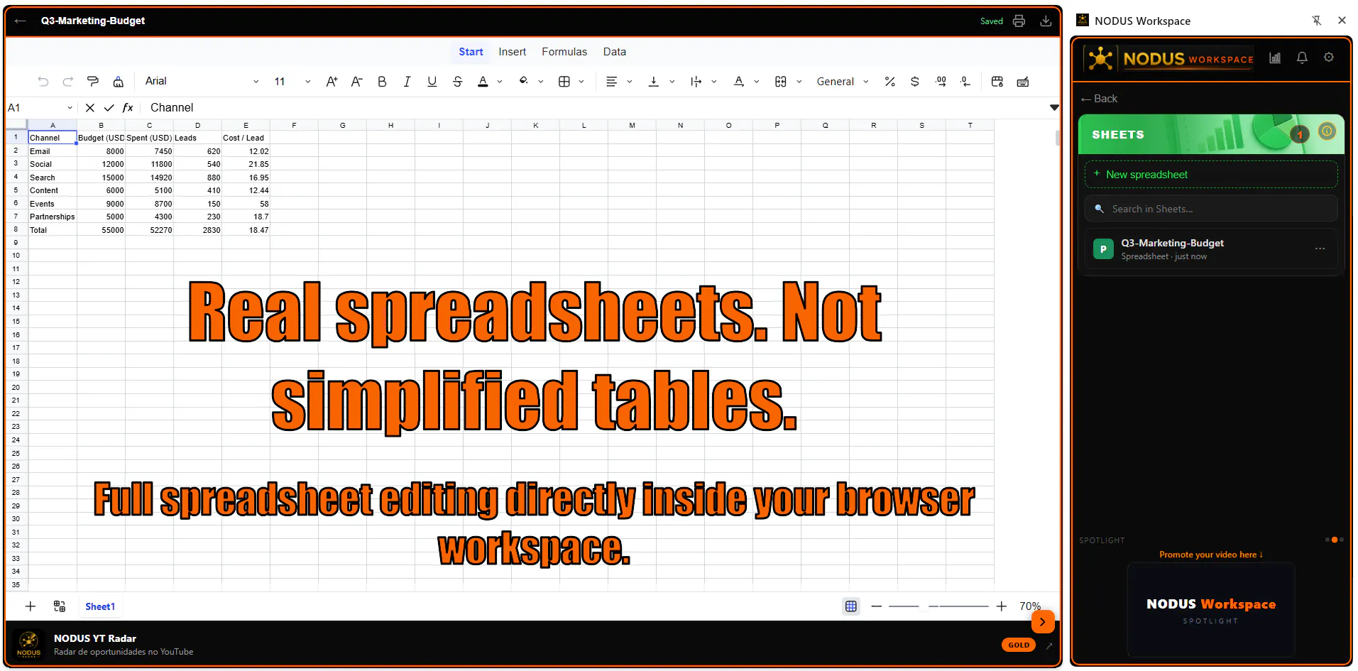Screen dimensions: 1358x671
Task: Switch to the Formulas tab
Action: pos(564,52)
